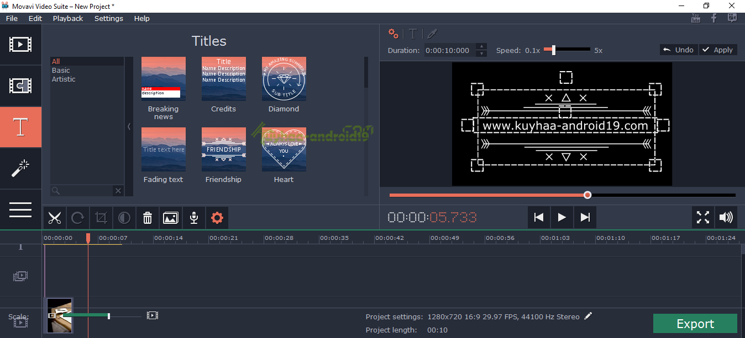Select the video clip on timeline
Viewport: 745px width, 338px height.
coord(59,315)
